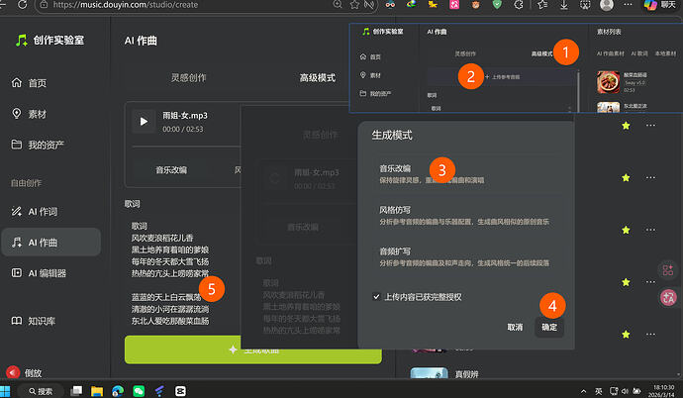Click the pink grid floating icon
Image resolution: width=683 pixels, height=398 pixels.
point(668,270)
